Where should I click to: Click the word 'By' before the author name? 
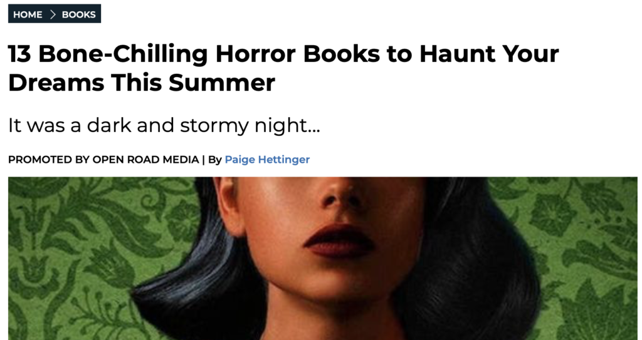click(x=214, y=160)
